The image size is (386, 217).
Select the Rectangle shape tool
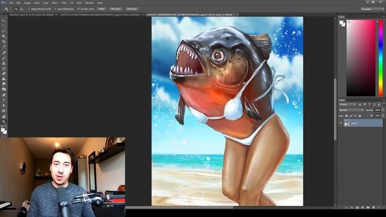pyautogui.click(x=4, y=111)
